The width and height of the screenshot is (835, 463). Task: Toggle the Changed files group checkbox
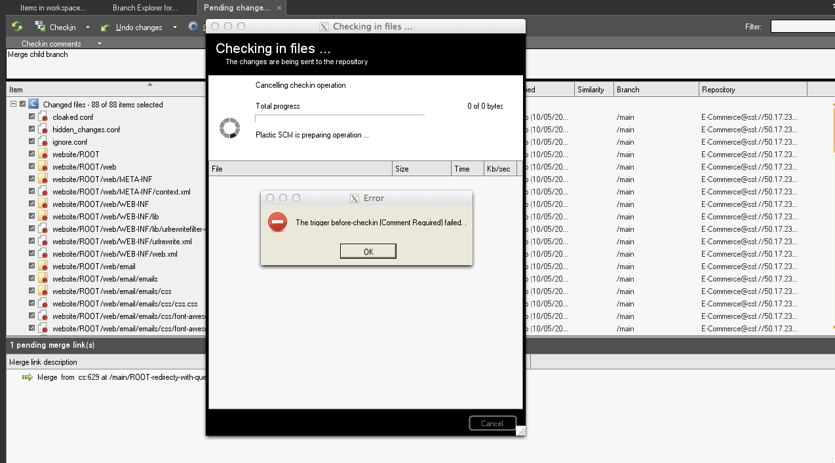pyautogui.click(x=23, y=104)
